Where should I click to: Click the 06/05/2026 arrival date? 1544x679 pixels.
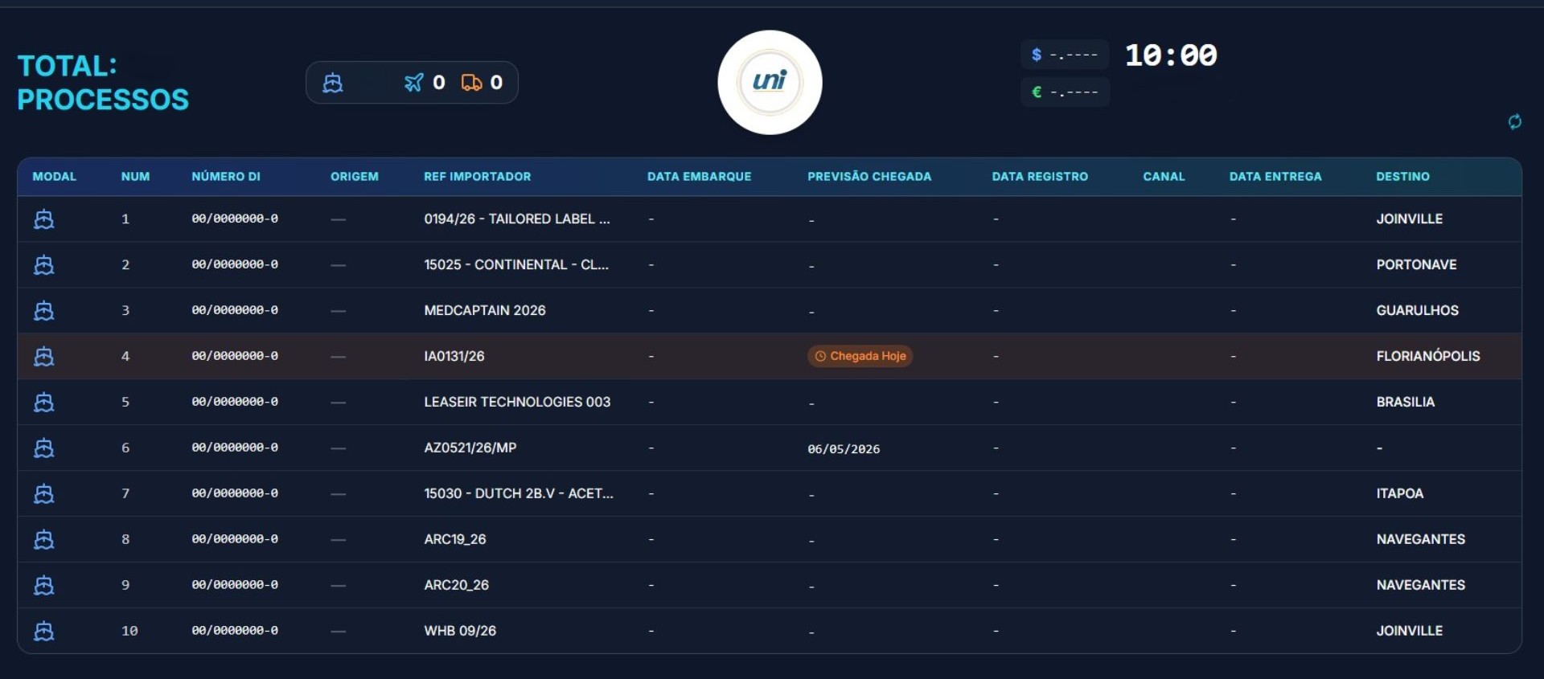point(844,449)
